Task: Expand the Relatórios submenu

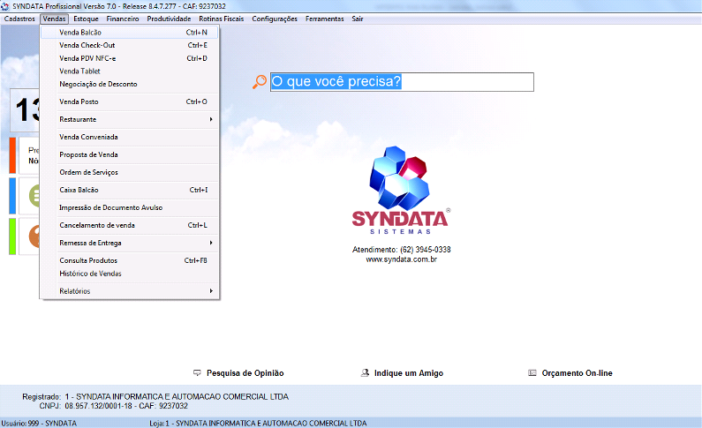Action: pos(130,291)
